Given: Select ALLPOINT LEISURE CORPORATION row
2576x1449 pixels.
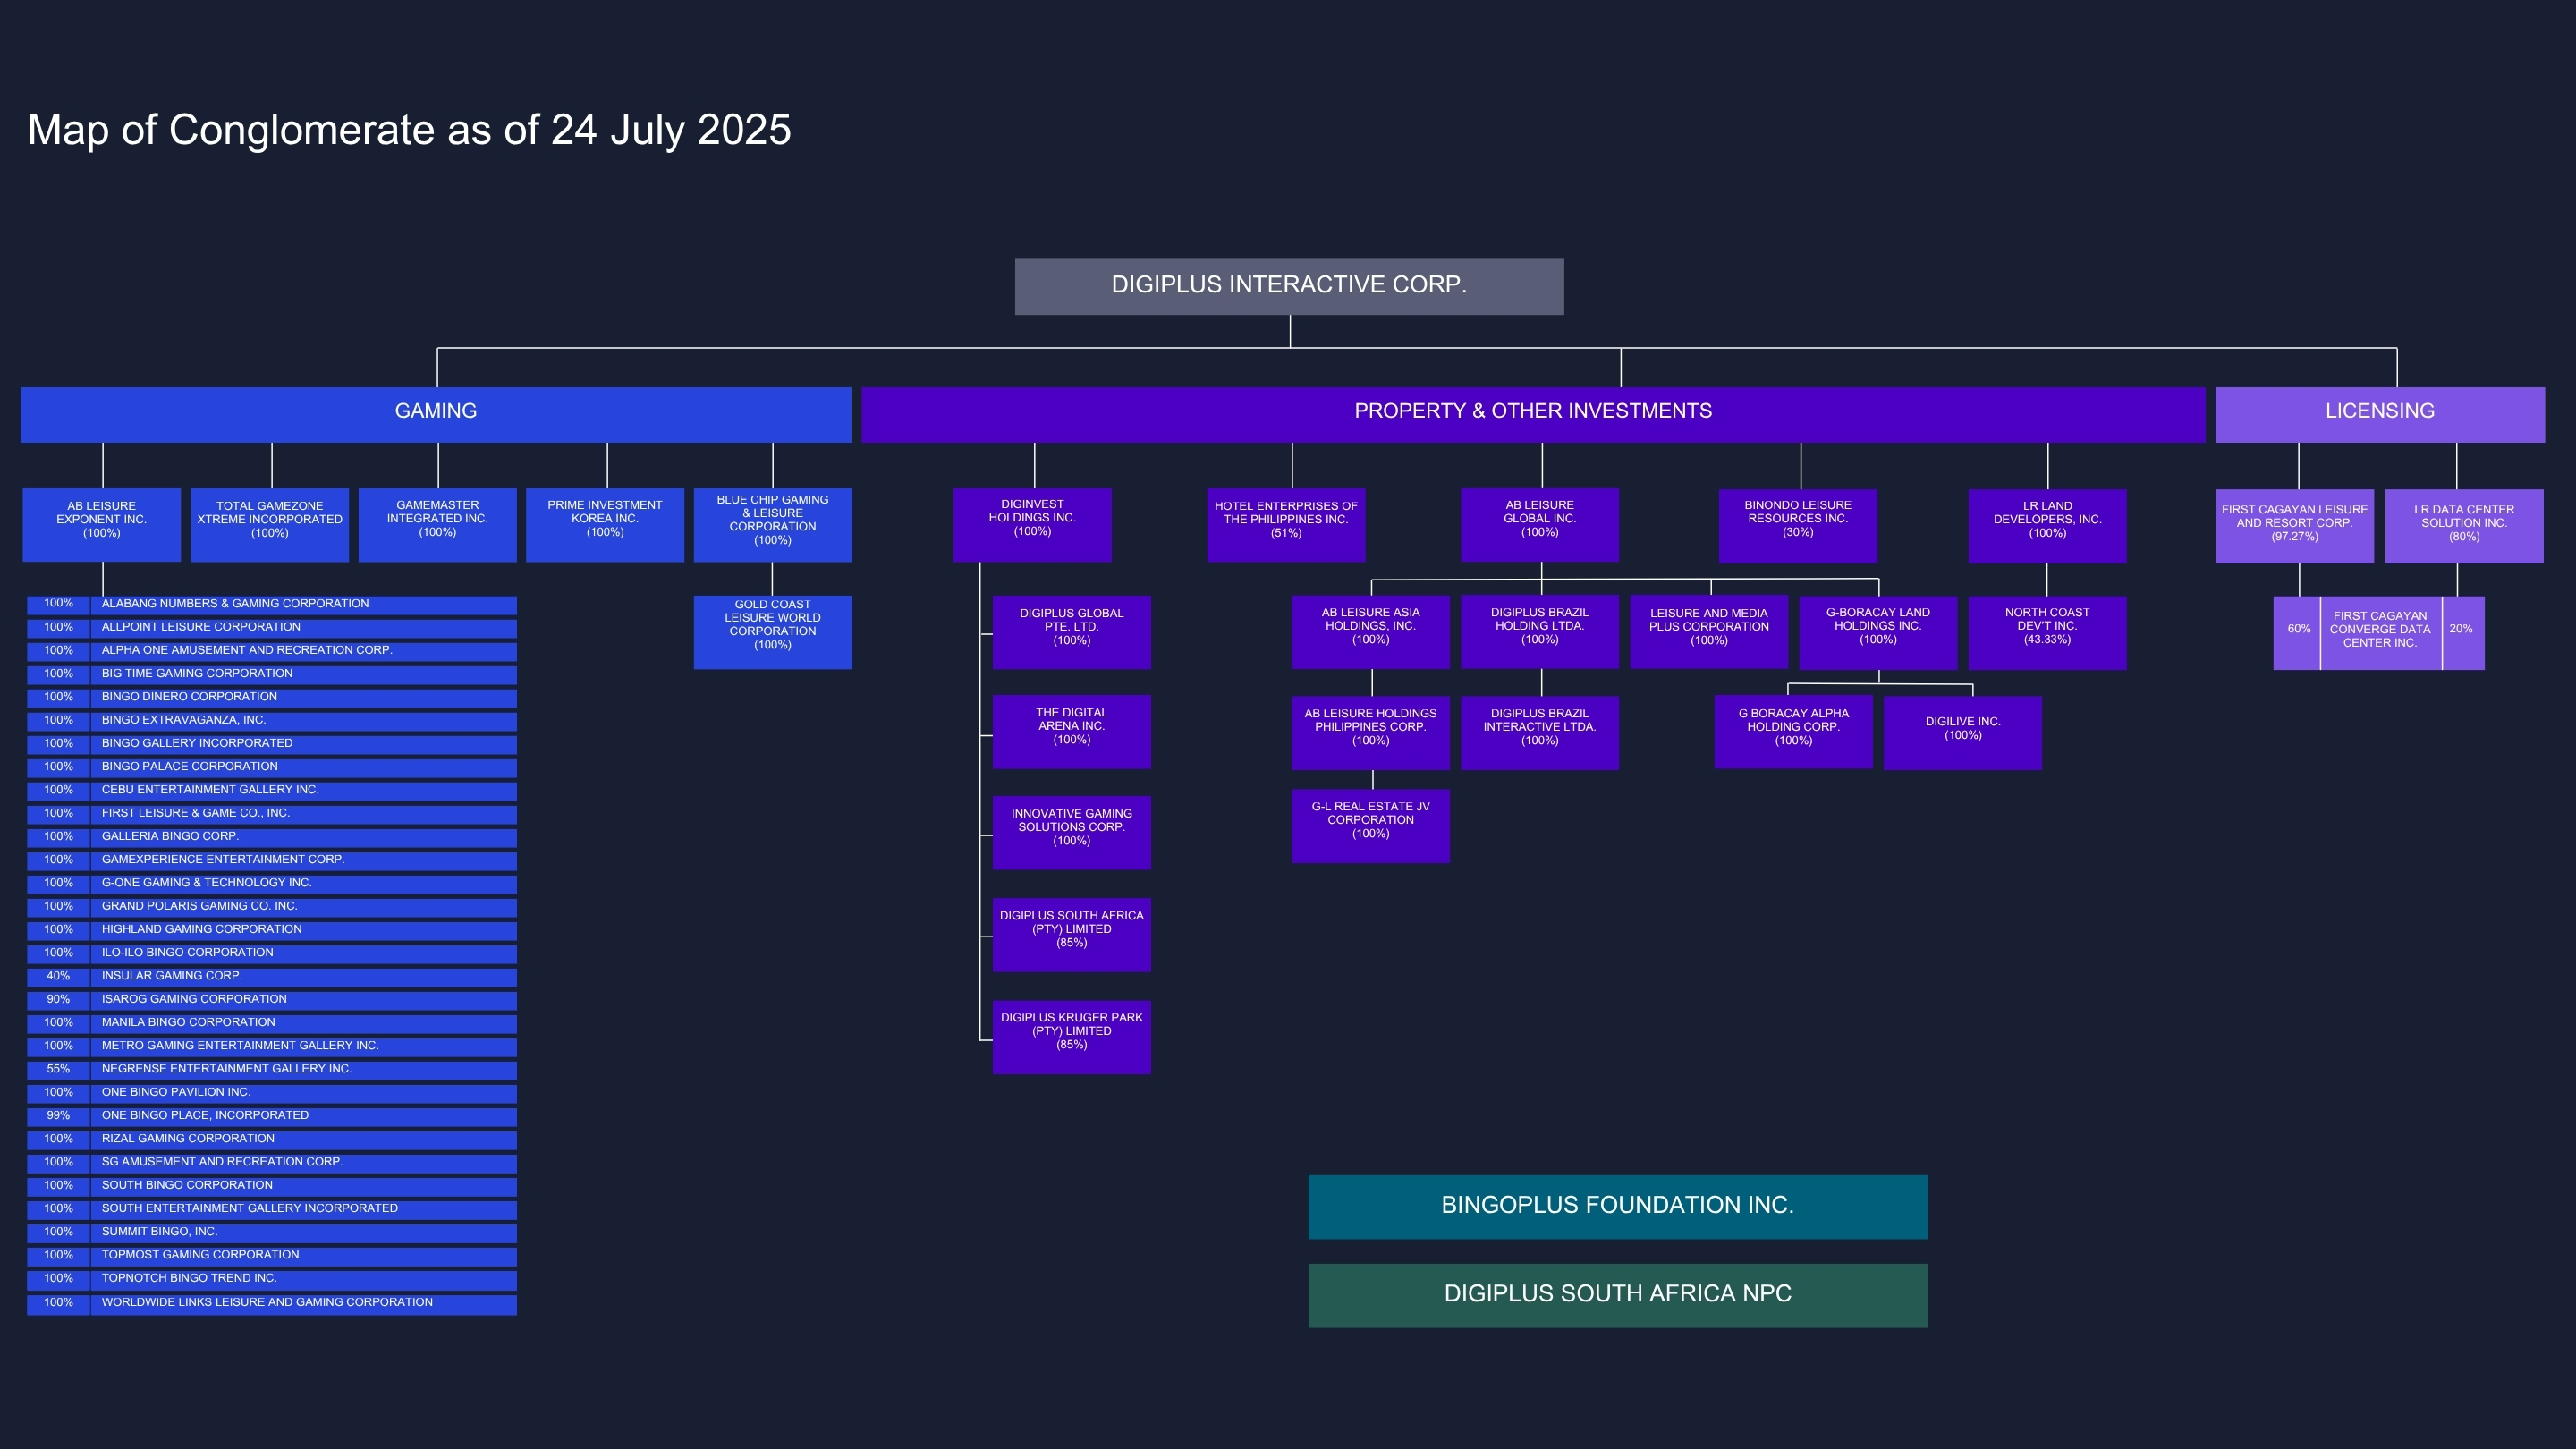Looking at the screenshot, I should (x=272, y=628).
